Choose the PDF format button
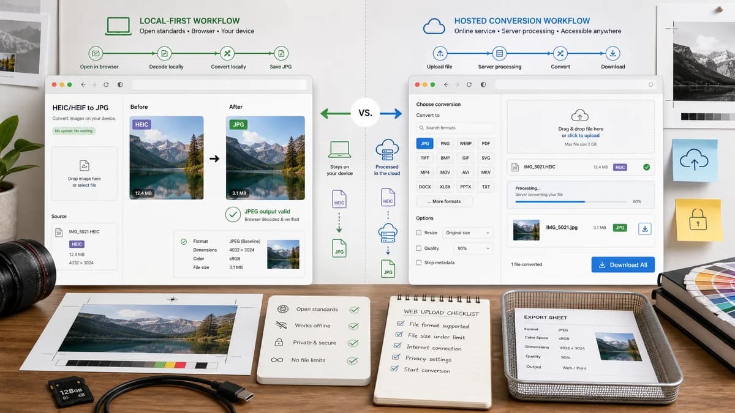 pyautogui.click(x=486, y=143)
